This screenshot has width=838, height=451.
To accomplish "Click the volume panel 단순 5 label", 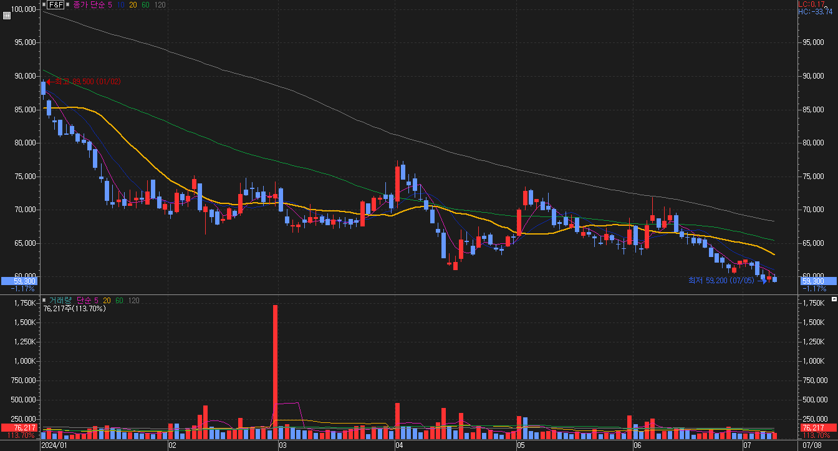I will [x=87, y=300].
